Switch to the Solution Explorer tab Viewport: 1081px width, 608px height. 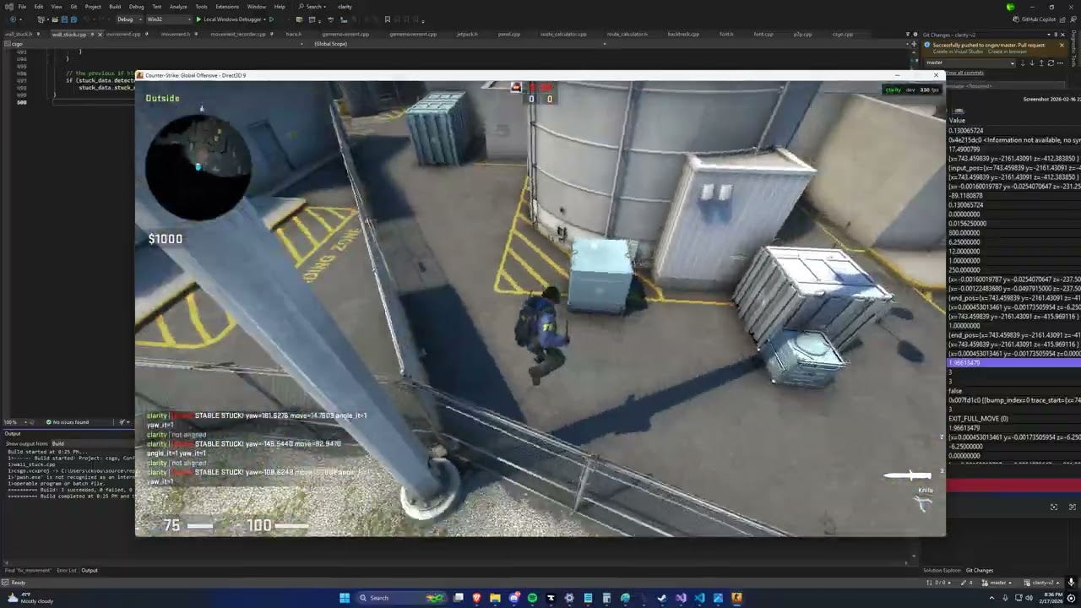(942, 571)
